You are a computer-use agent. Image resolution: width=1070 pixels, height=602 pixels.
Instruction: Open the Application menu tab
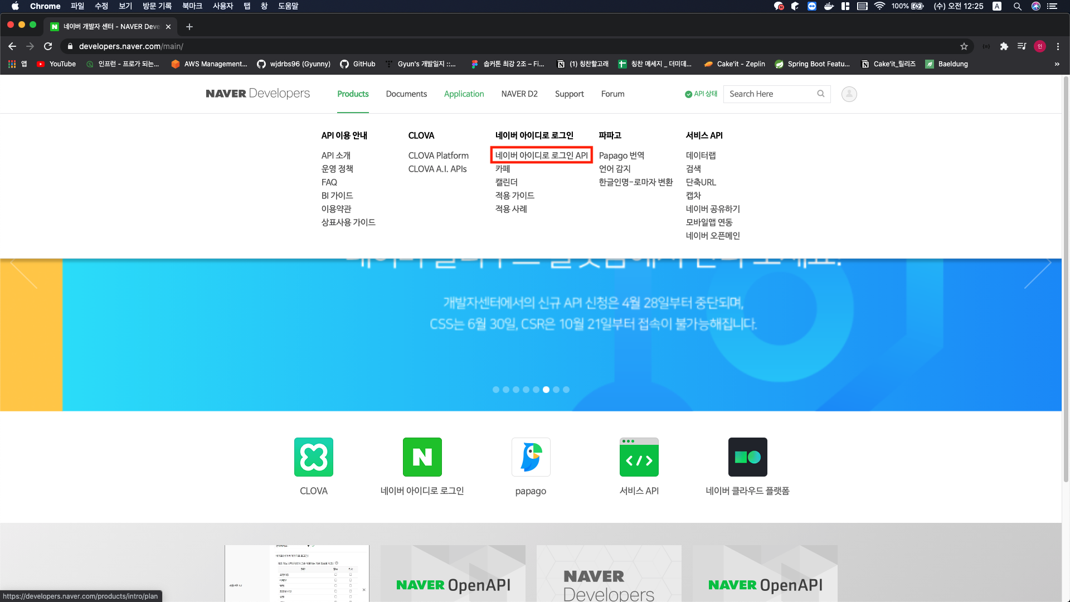(464, 94)
